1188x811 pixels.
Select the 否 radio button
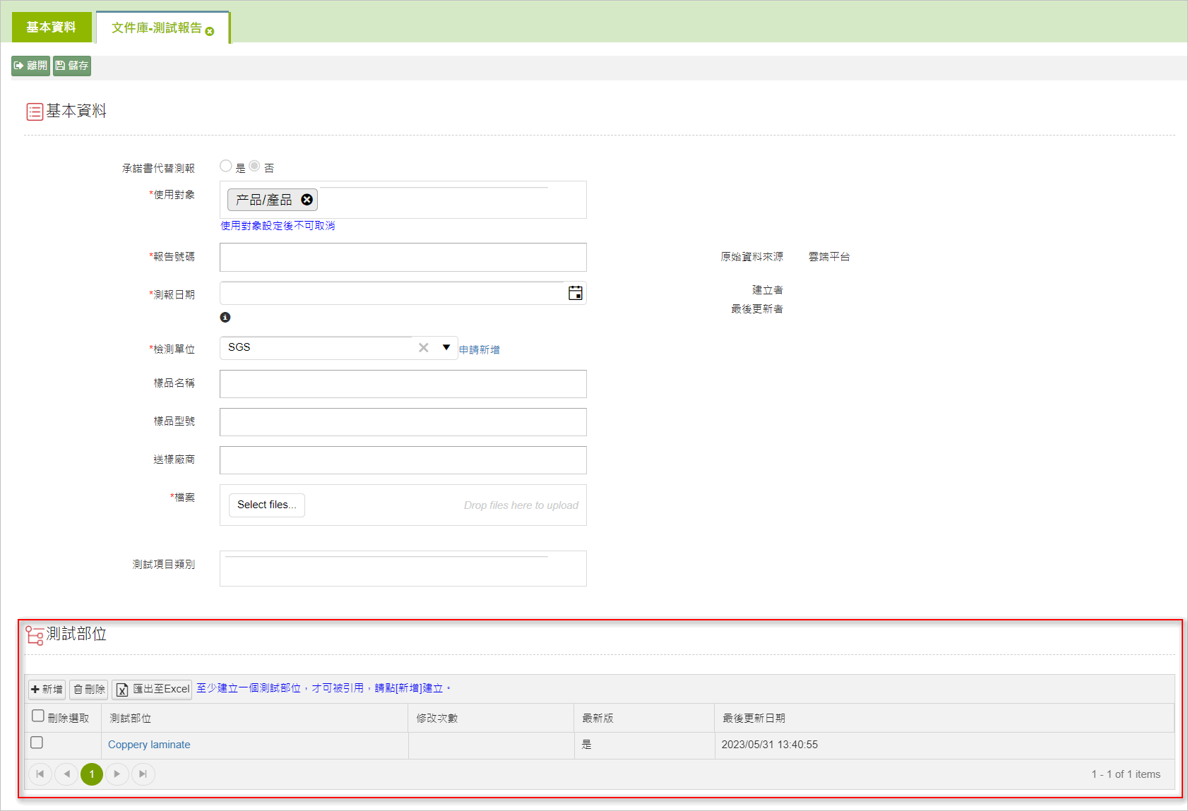pos(254,166)
